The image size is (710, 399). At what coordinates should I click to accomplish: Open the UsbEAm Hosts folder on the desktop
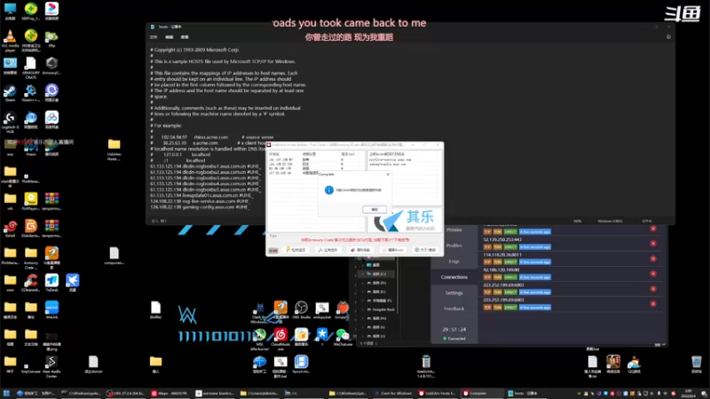pos(114,149)
